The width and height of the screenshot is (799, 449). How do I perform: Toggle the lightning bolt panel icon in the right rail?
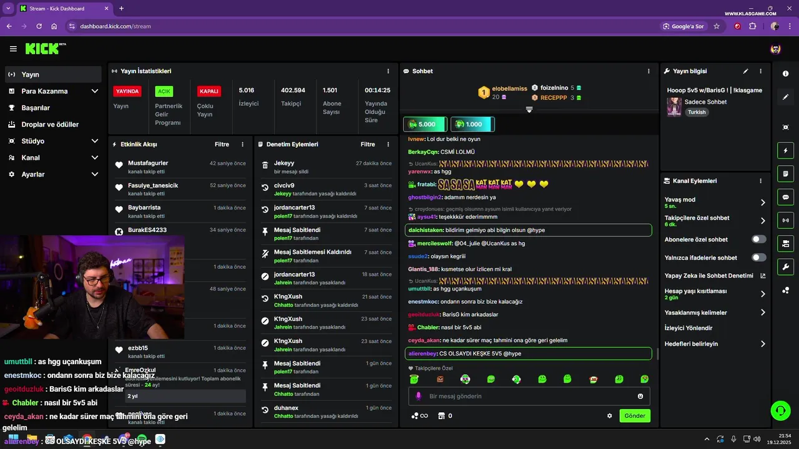tap(785, 150)
